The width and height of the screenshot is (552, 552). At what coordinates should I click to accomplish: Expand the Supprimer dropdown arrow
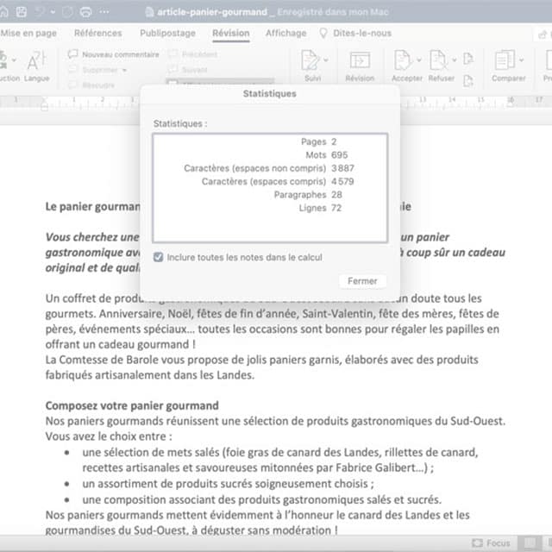click(124, 70)
